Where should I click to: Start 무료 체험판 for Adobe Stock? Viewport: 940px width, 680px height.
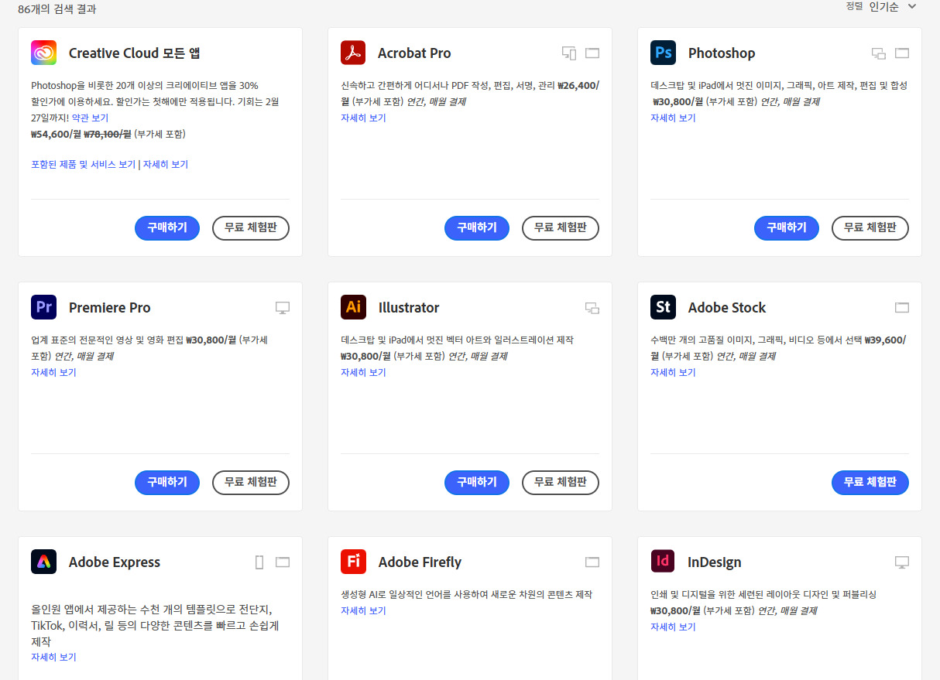pos(870,483)
